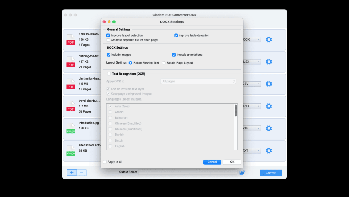Browse output folder with folder icon

(242, 172)
